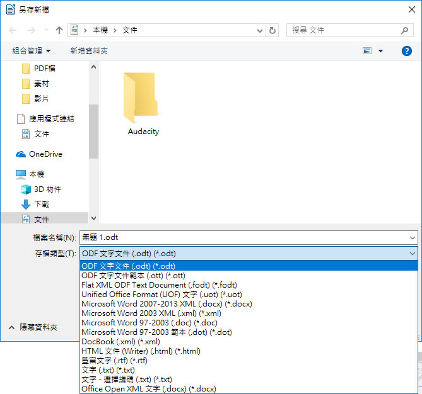Screen dimensions: 422x394
Task: Choose Unified Office Format (UOF) 文字
Action: pyautogui.click(x=249, y=295)
